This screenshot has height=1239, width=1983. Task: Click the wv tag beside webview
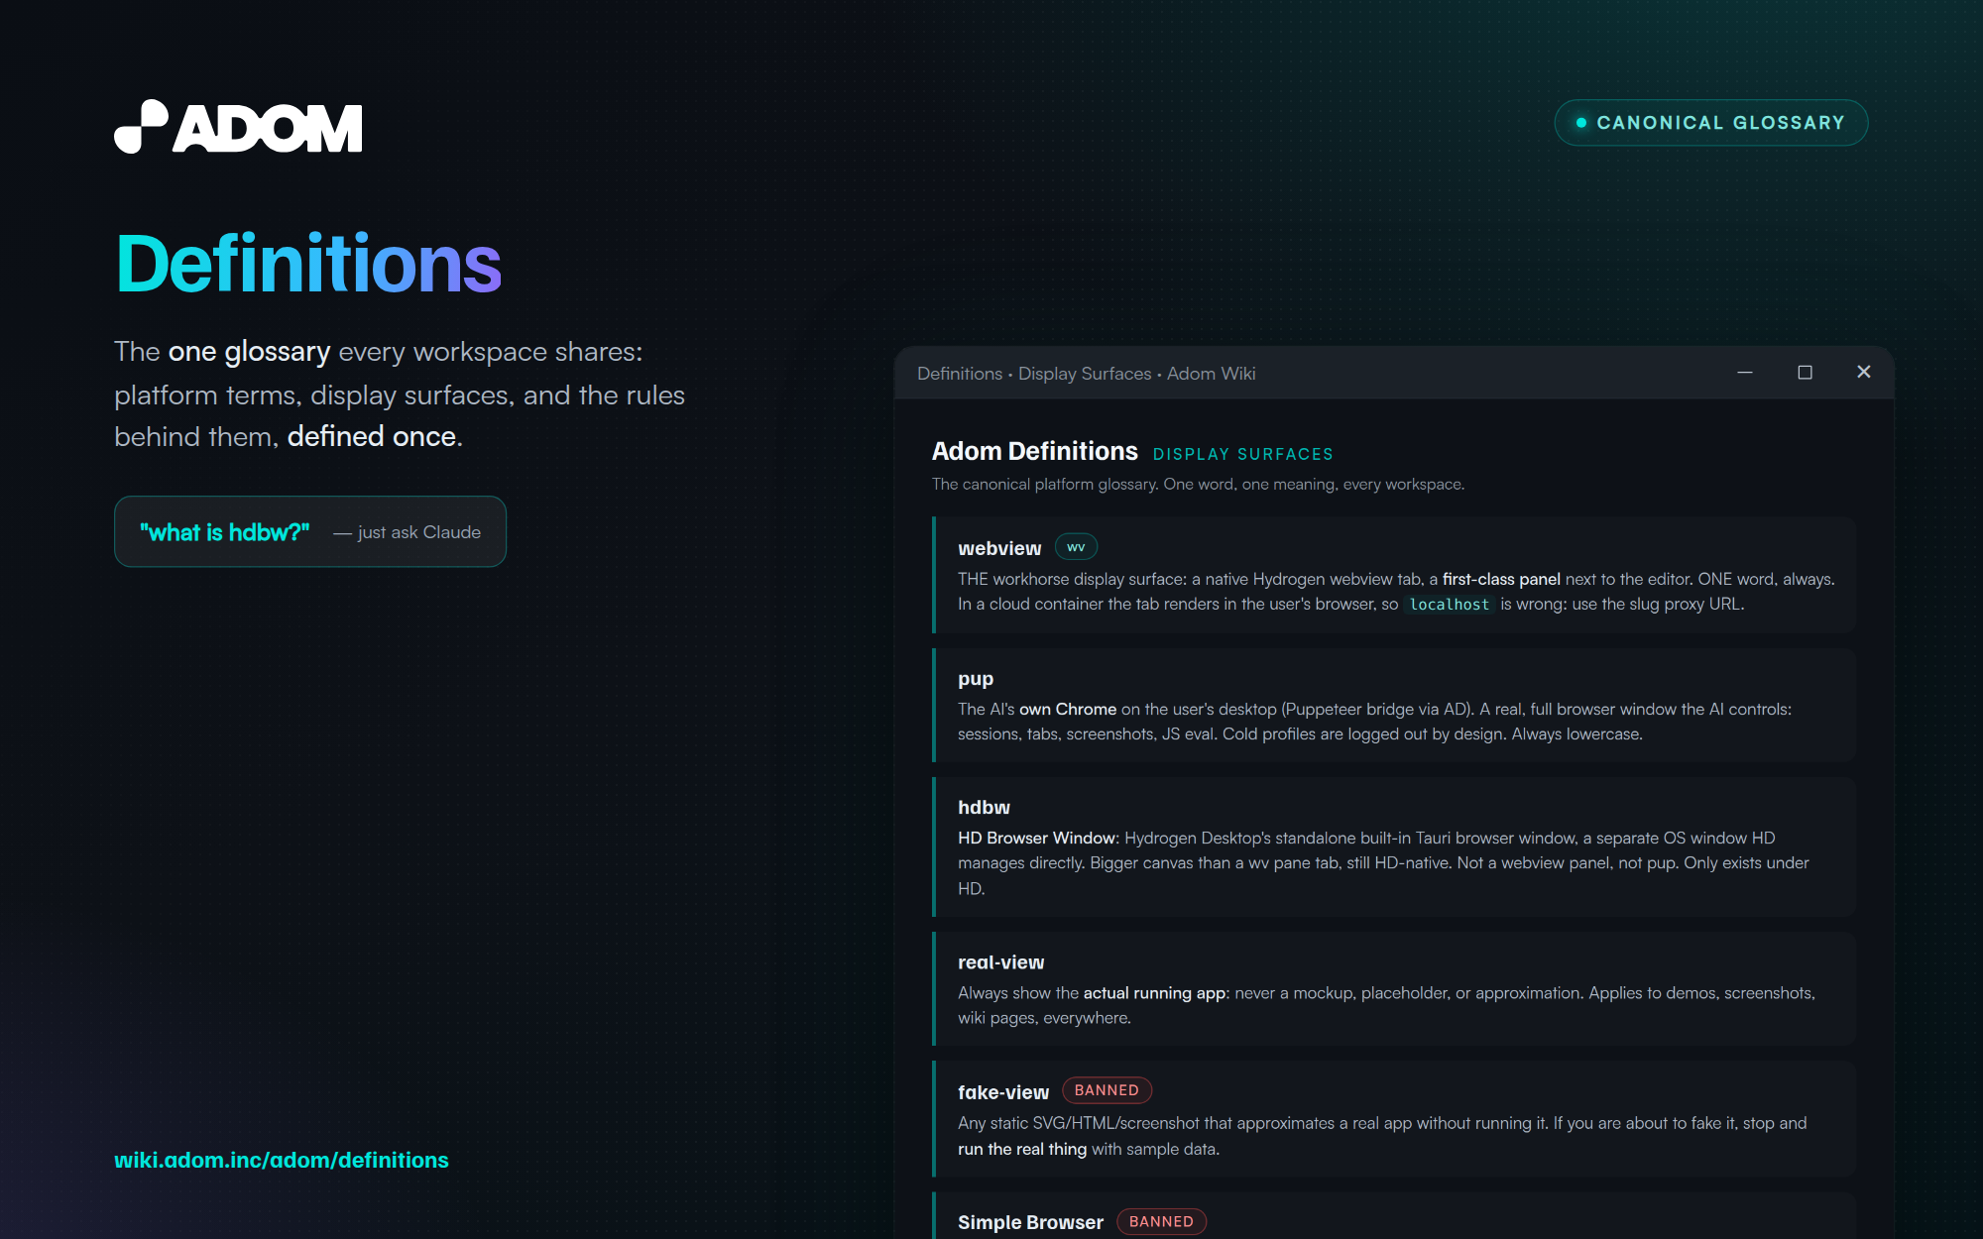pyautogui.click(x=1076, y=547)
